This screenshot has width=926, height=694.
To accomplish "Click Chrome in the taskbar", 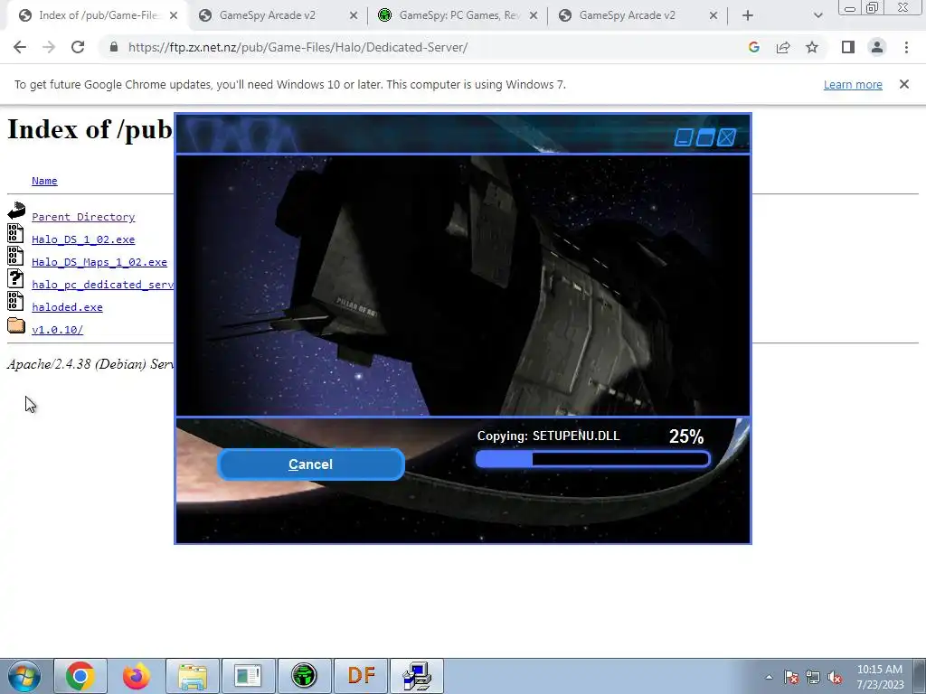I will [80, 676].
